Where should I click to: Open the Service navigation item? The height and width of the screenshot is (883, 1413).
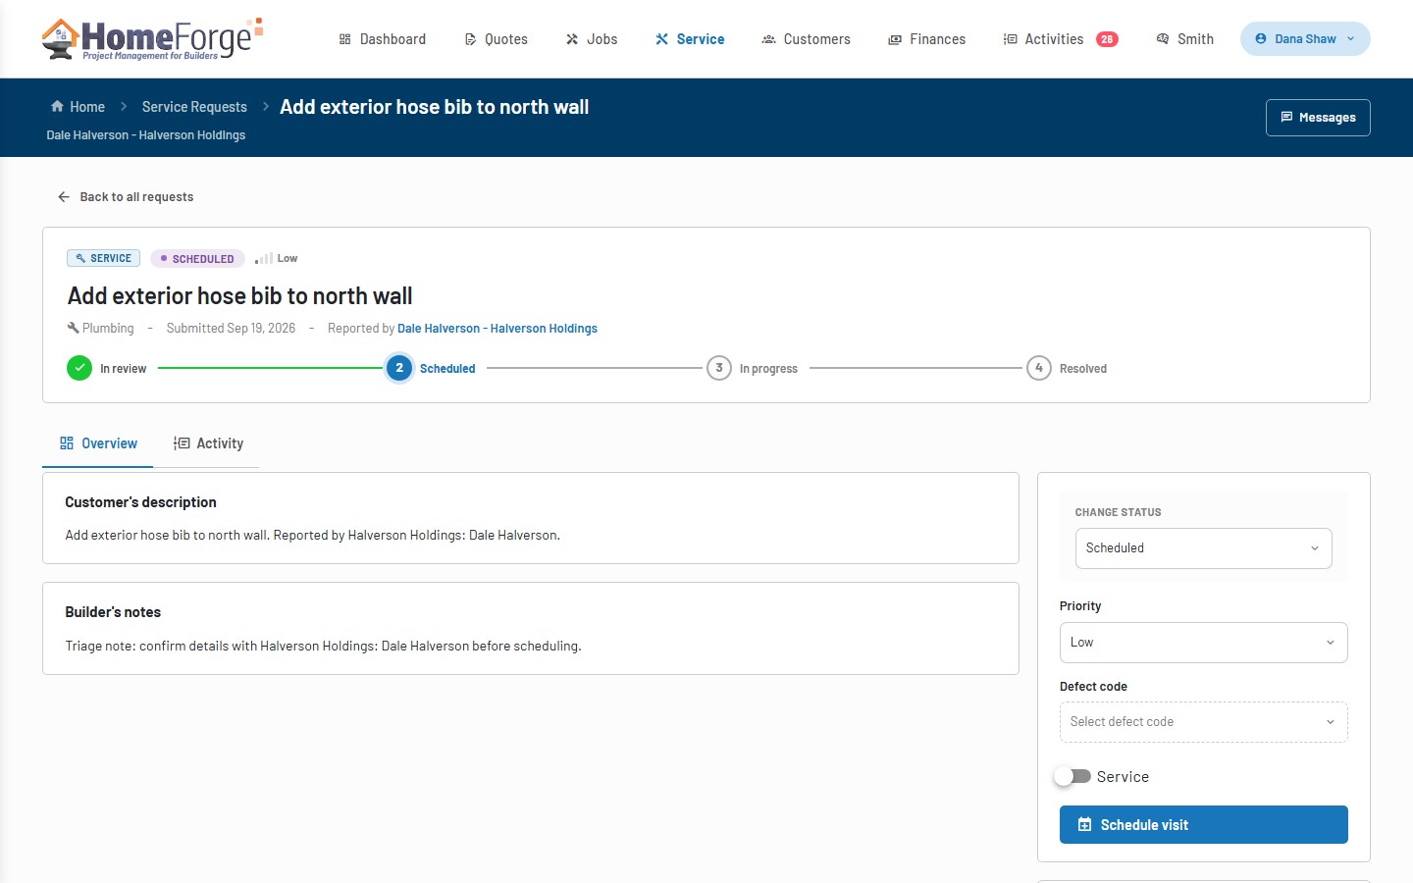point(690,39)
